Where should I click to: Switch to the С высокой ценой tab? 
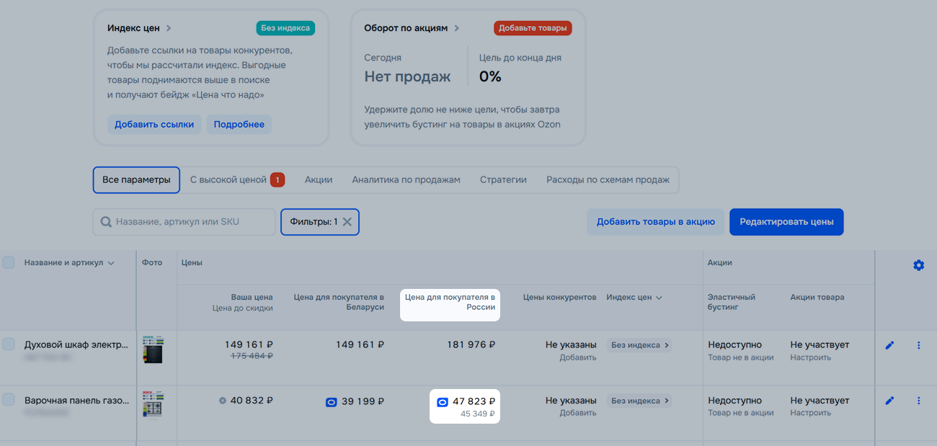237,179
